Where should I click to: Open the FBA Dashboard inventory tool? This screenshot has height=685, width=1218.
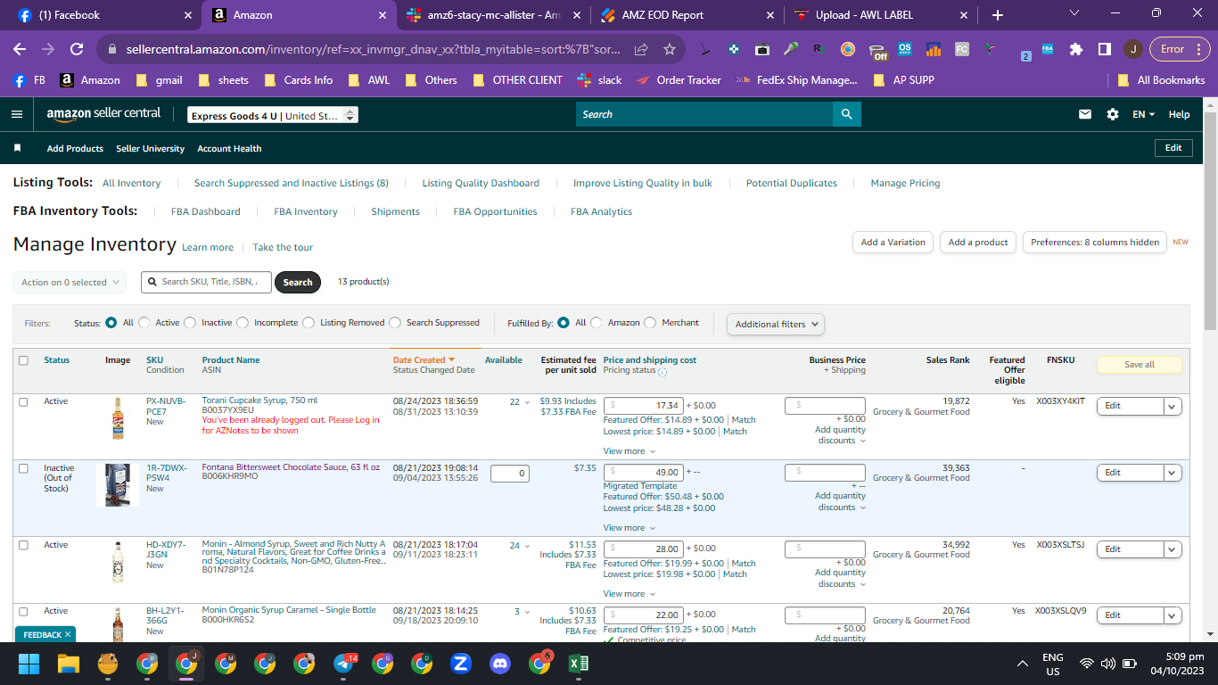(x=206, y=211)
